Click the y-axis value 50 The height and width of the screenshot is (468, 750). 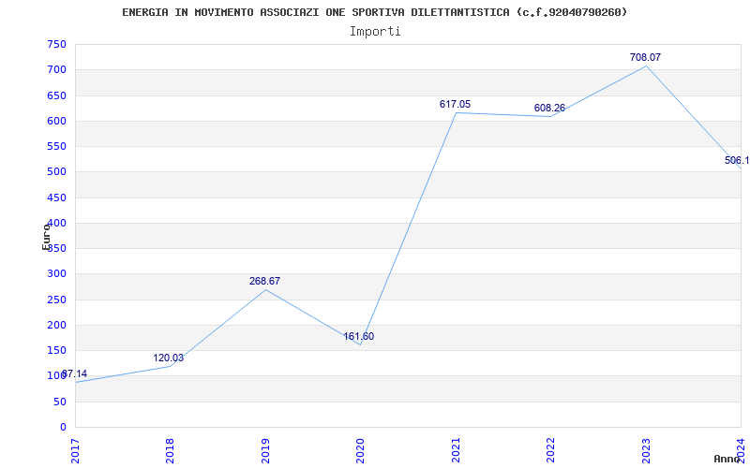[x=60, y=402]
